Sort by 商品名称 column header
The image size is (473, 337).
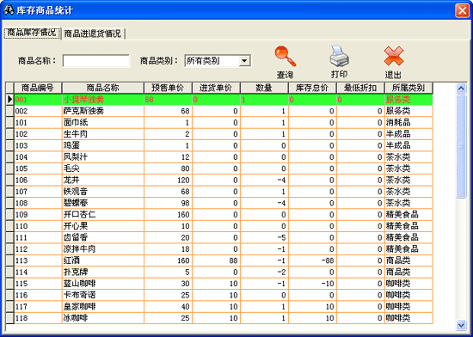coord(103,88)
